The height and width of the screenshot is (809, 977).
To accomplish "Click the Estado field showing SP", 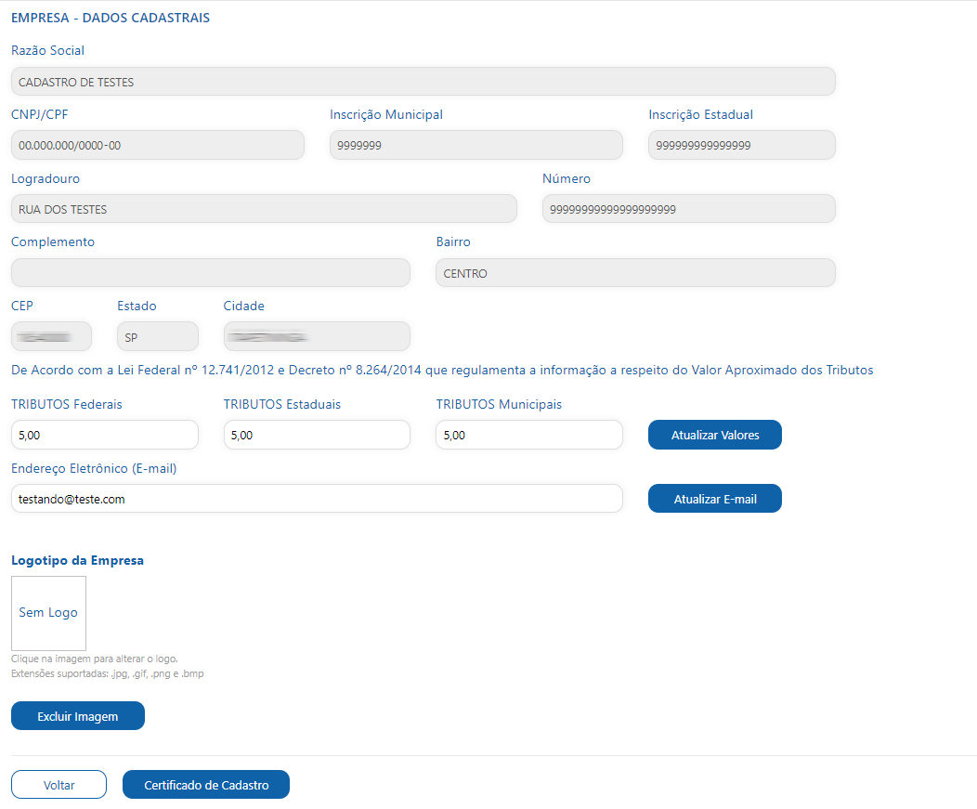I will click(x=158, y=336).
